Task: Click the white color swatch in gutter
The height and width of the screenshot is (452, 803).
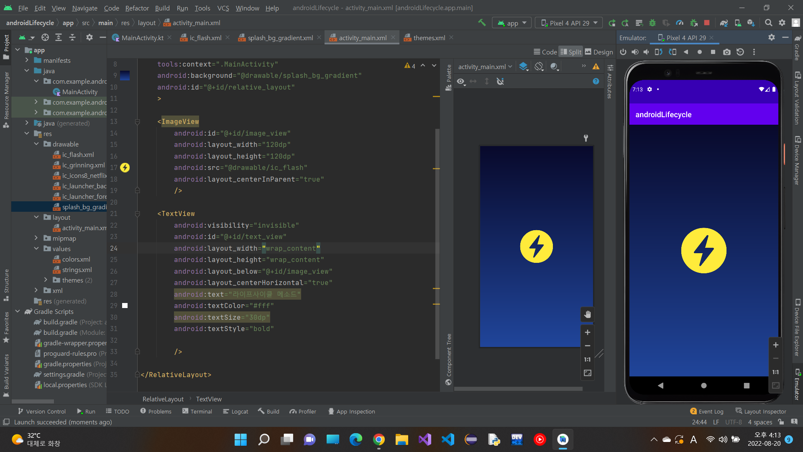Action: click(x=125, y=306)
